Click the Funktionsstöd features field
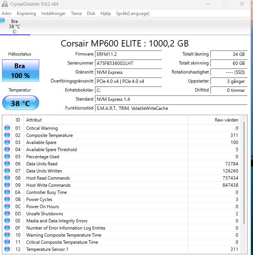The height and width of the screenshot is (255, 253). tap(171, 108)
